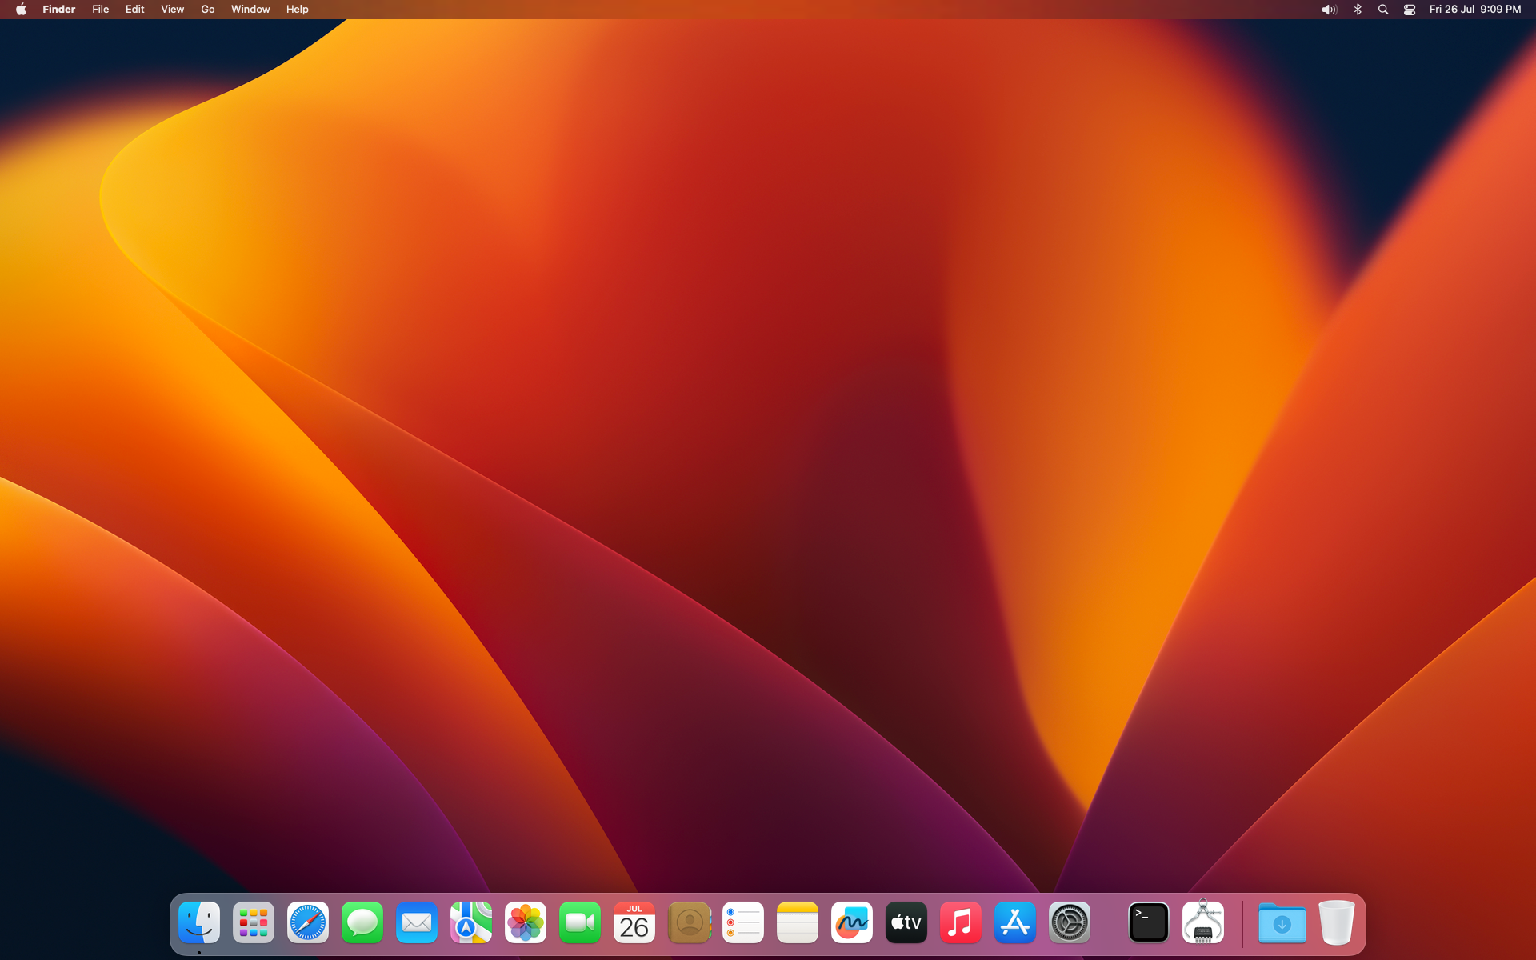Click the Bluetooth status icon
The height and width of the screenshot is (960, 1536).
coord(1358,10)
